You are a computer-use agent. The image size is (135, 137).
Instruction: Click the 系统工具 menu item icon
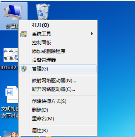24,34
